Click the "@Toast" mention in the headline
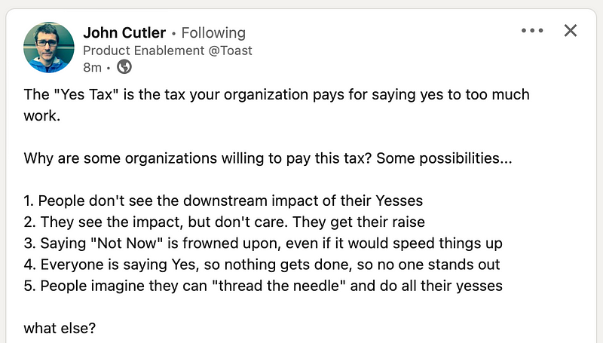The height and width of the screenshot is (343, 603). (231, 51)
